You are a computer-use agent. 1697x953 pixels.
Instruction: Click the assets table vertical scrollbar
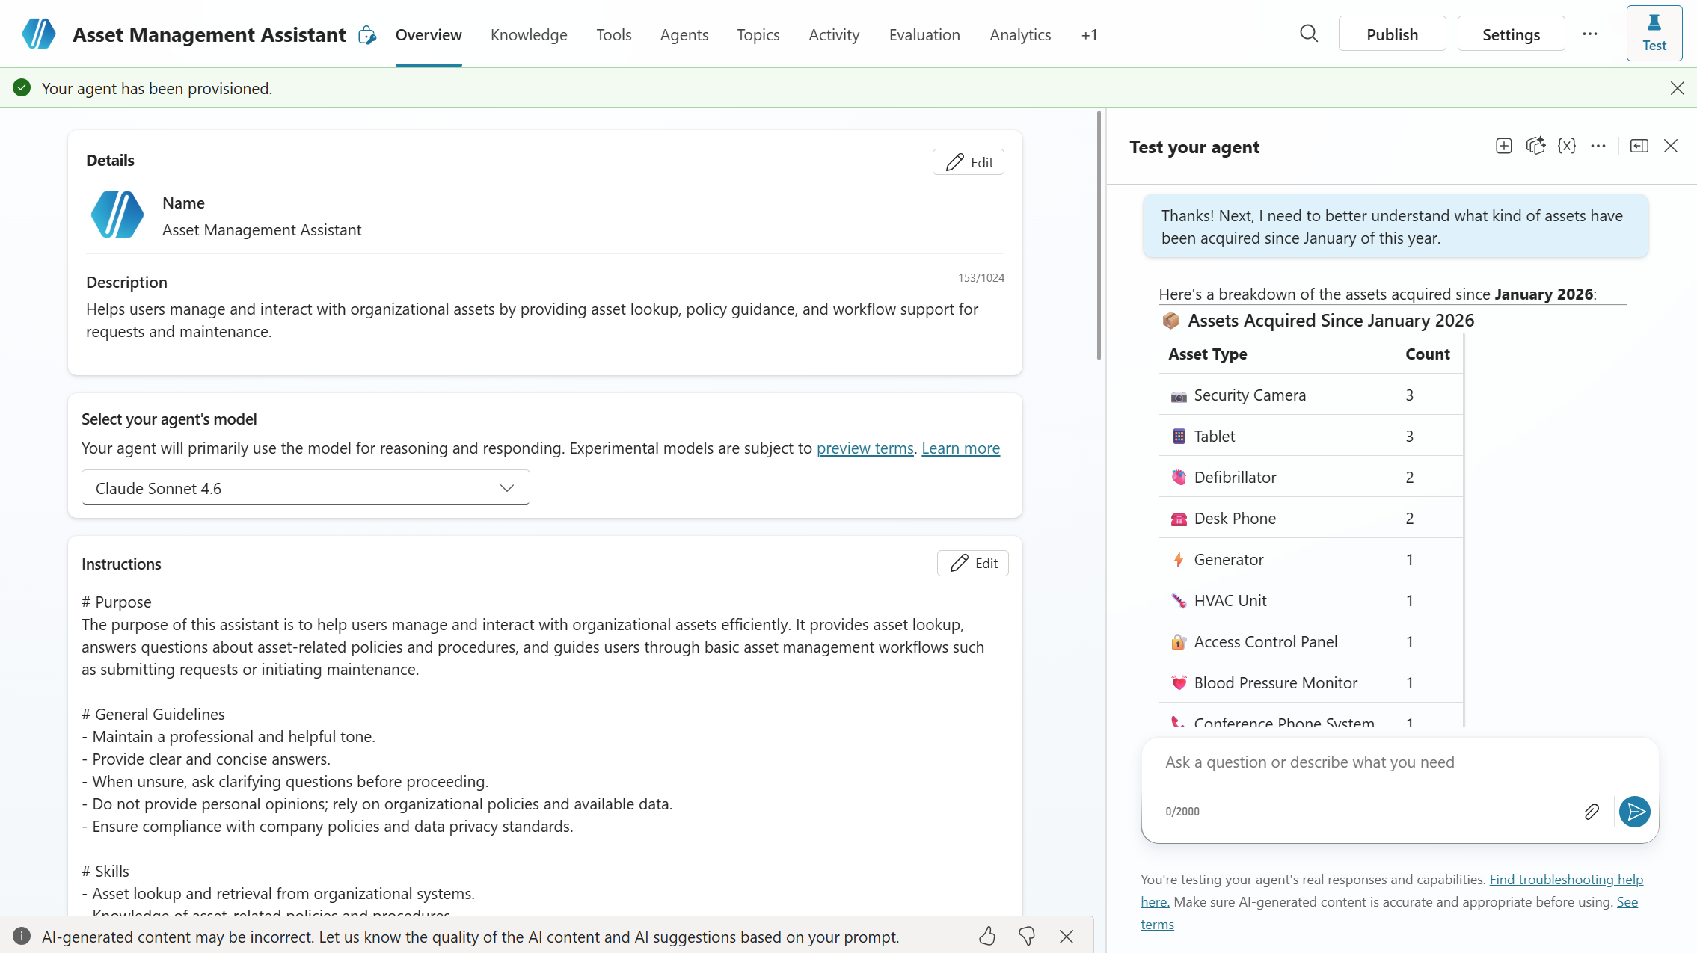(1463, 531)
